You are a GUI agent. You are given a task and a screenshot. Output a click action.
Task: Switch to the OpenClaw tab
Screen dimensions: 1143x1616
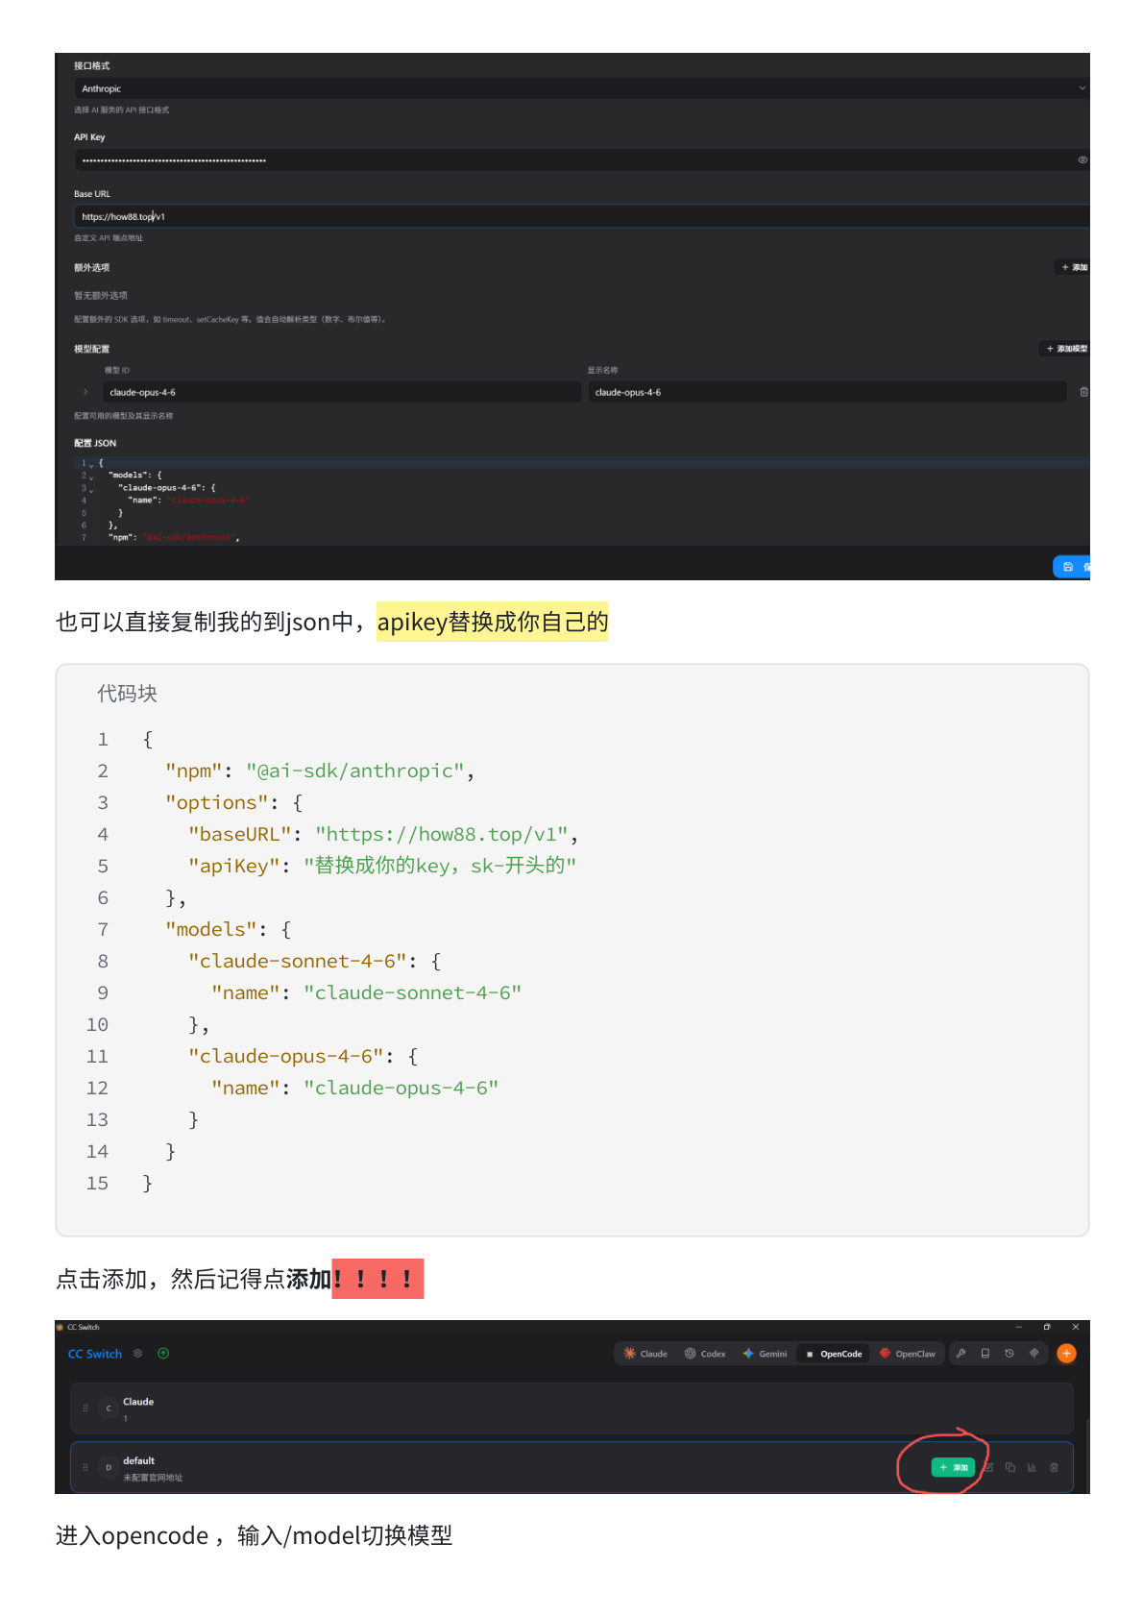pos(908,1354)
